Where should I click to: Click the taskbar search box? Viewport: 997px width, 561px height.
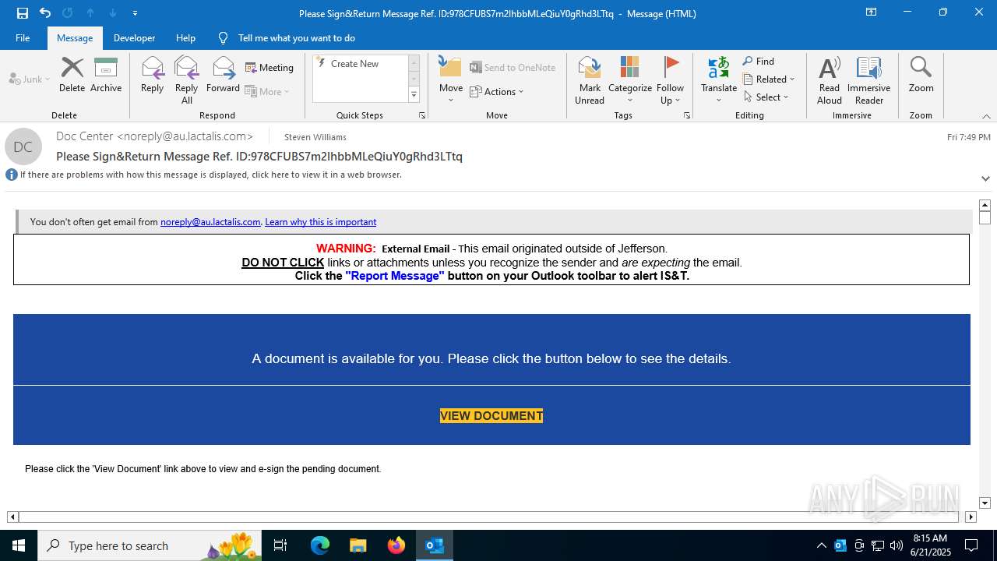coord(151,545)
